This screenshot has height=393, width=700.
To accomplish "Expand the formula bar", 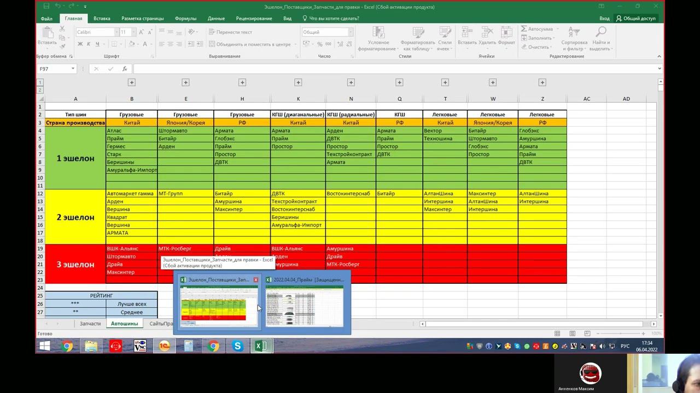I will [x=659, y=69].
